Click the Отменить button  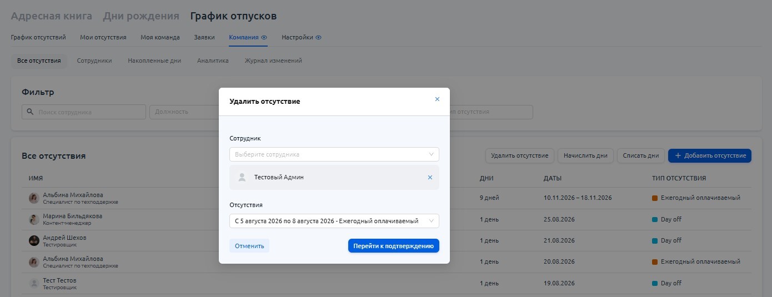pyautogui.click(x=249, y=245)
